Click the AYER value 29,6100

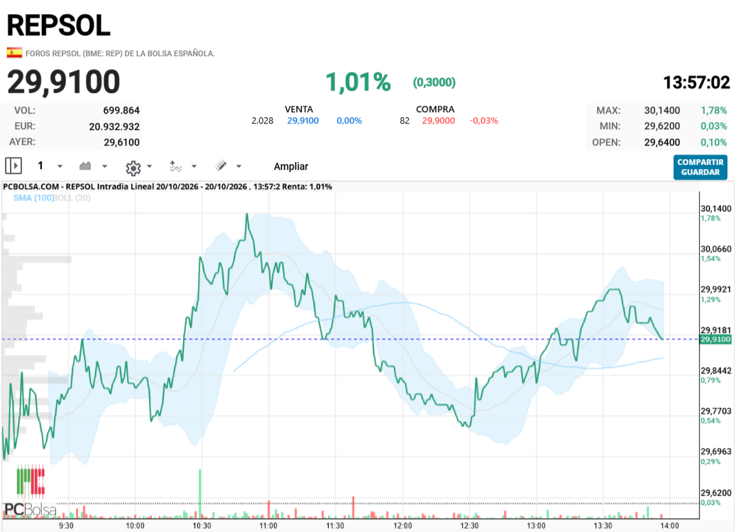122,142
